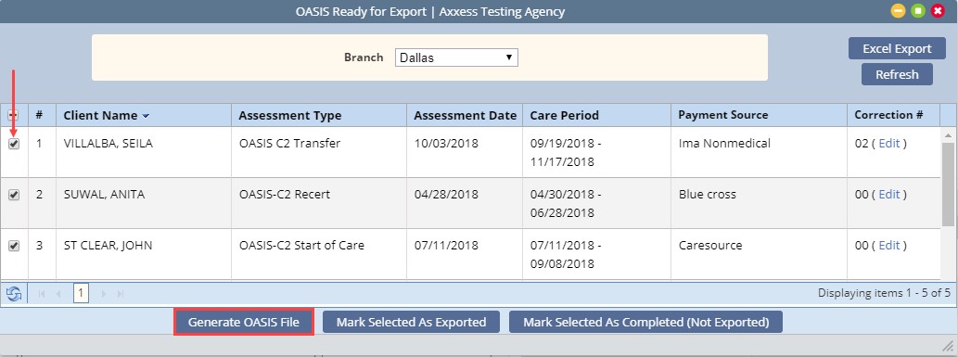Uncheck the VILLALBA, SEILA row checkbox
Screen dimensions: 958x357
[x=14, y=145]
